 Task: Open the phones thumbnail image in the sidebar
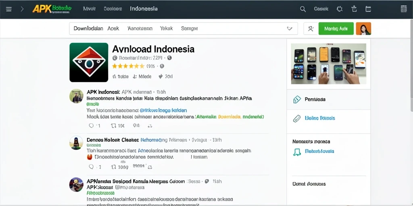[x=328, y=64]
